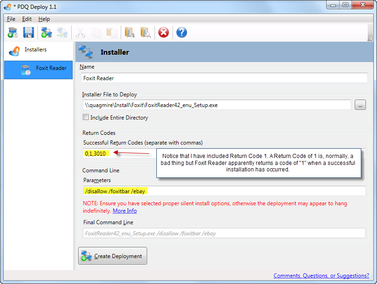Toggle Include Entire Directory checkbox
This screenshot has width=377, height=284.
(86, 117)
